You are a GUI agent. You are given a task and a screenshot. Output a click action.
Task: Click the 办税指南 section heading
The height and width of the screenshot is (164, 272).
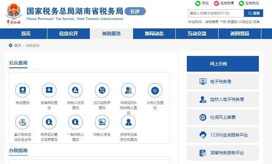coord(18,150)
